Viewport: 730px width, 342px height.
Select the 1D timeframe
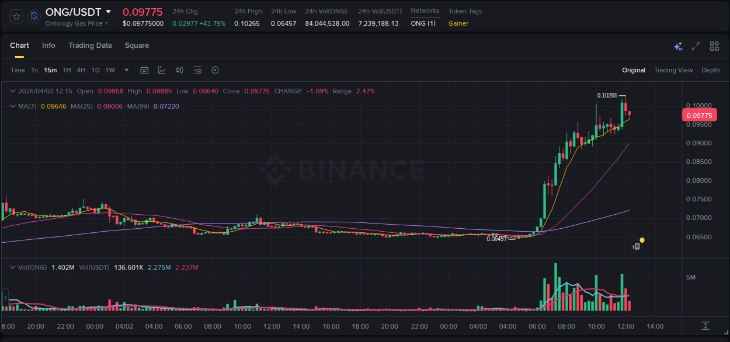(95, 70)
